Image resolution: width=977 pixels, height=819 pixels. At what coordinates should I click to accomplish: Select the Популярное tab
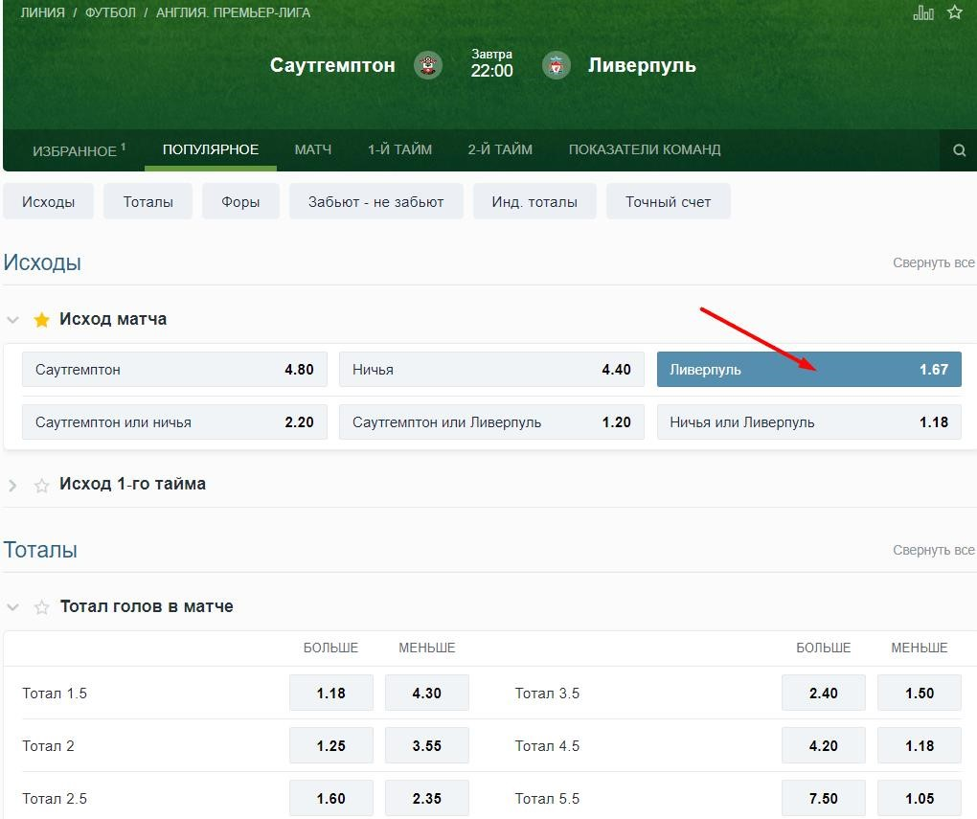point(211,149)
